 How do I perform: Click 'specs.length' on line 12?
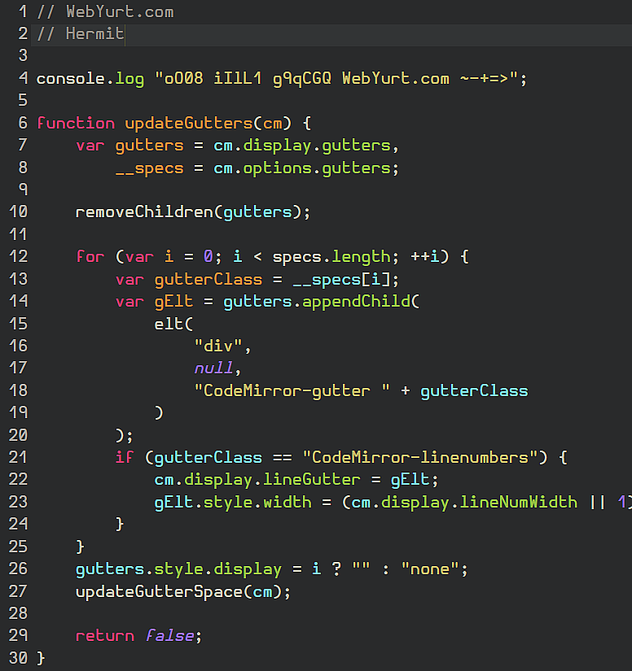(x=331, y=258)
